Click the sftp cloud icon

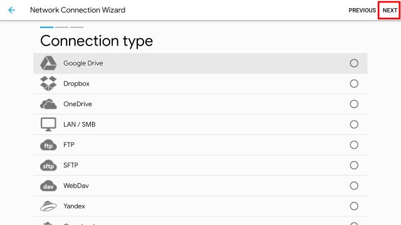[48, 165]
